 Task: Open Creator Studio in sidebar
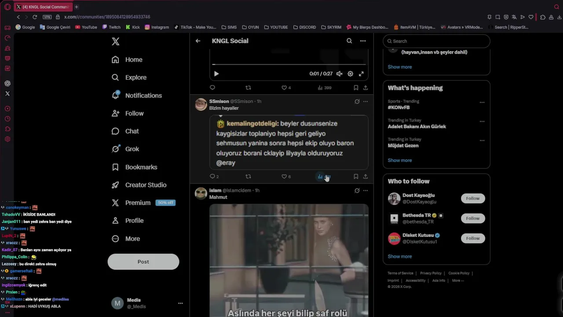(139, 185)
